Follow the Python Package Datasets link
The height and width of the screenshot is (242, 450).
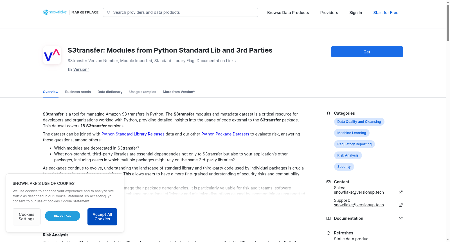pos(225,134)
